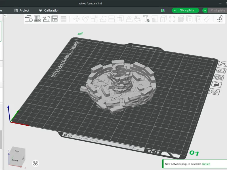Select the Scale tool

click(x=94, y=19)
